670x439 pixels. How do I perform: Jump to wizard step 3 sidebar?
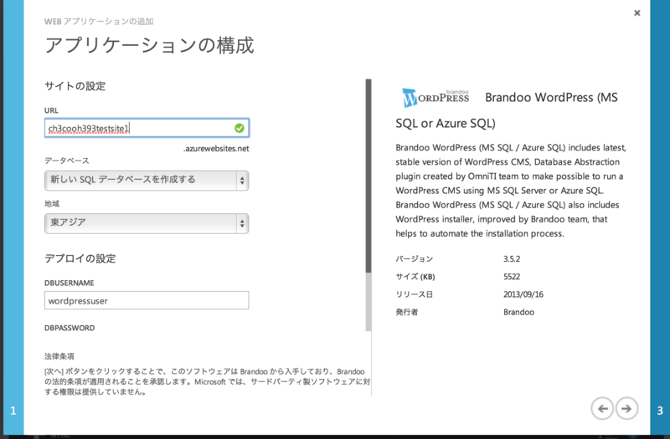pyautogui.click(x=660, y=219)
